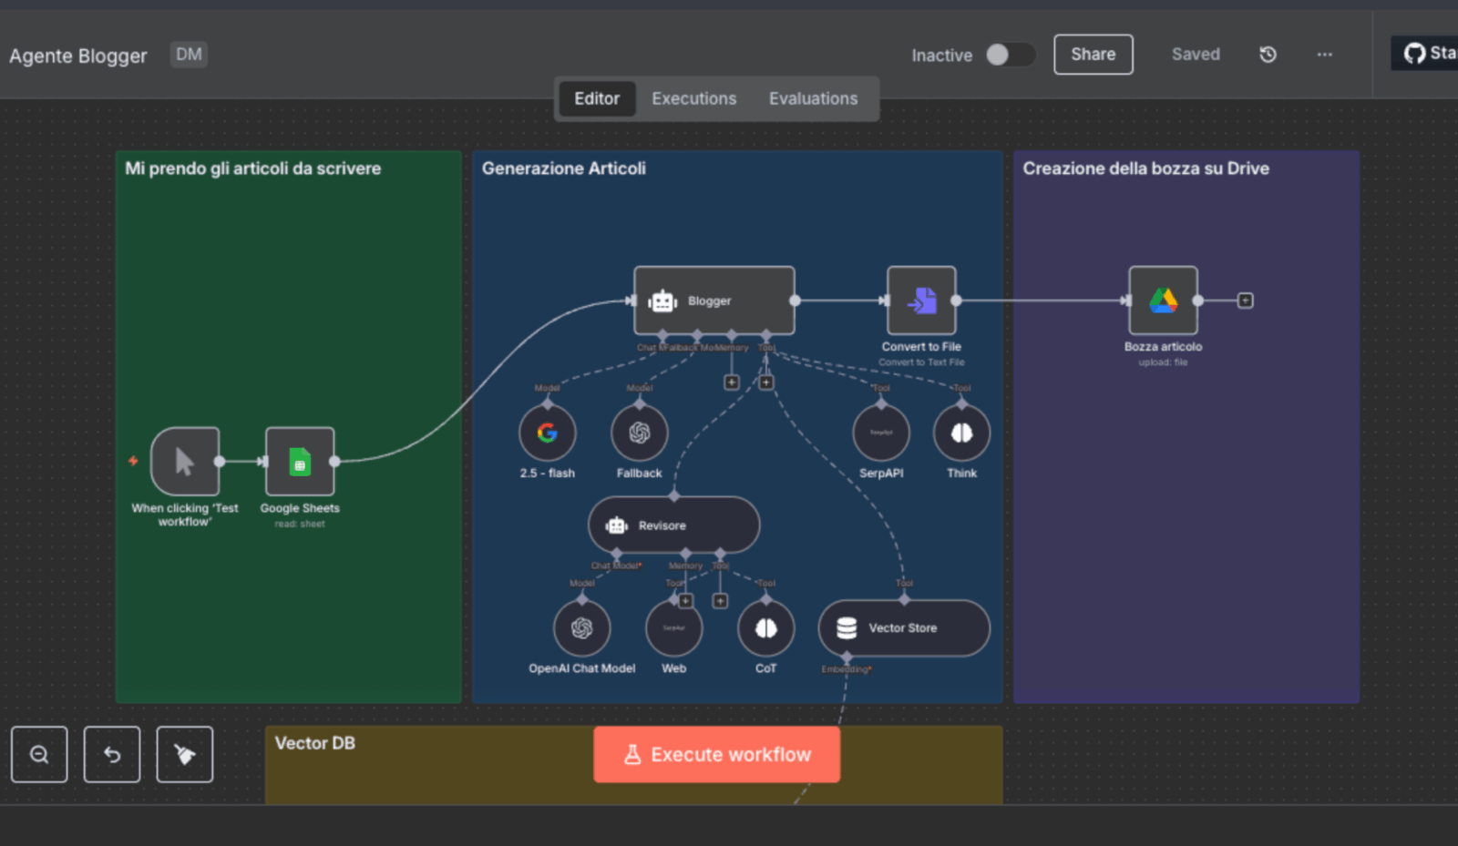Image resolution: width=1458 pixels, height=846 pixels.
Task: Switch to the Executions tab
Action: coord(693,98)
